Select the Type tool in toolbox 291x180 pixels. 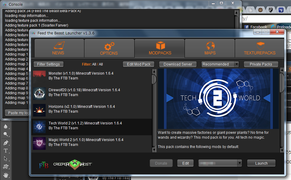coord(6,151)
